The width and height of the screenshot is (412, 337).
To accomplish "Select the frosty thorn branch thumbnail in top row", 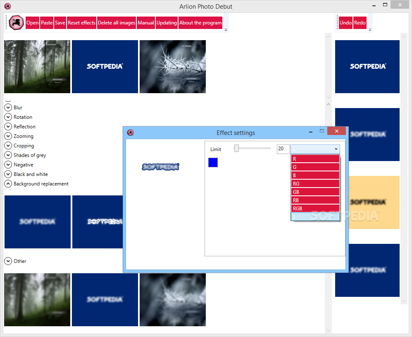I will click(x=173, y=67).
